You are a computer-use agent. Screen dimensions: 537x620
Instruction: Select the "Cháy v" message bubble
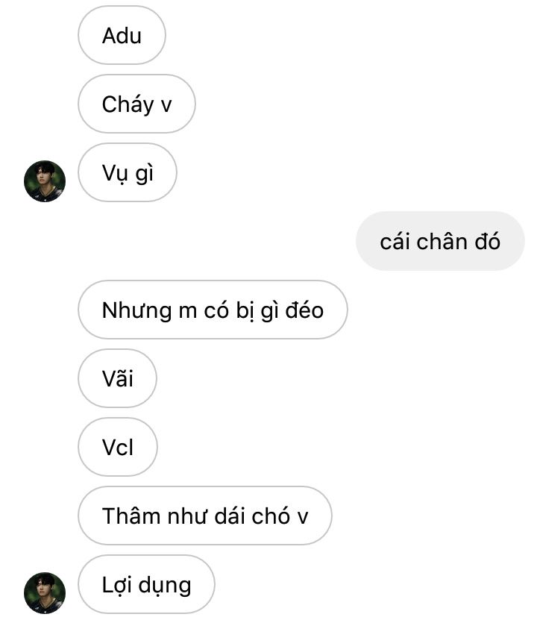click(x=136, y=104)
